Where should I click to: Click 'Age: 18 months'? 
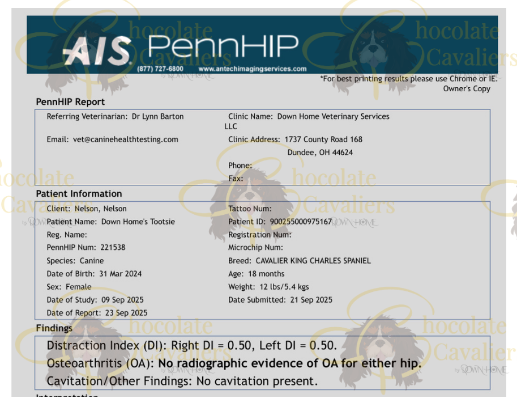click(256, 274)
